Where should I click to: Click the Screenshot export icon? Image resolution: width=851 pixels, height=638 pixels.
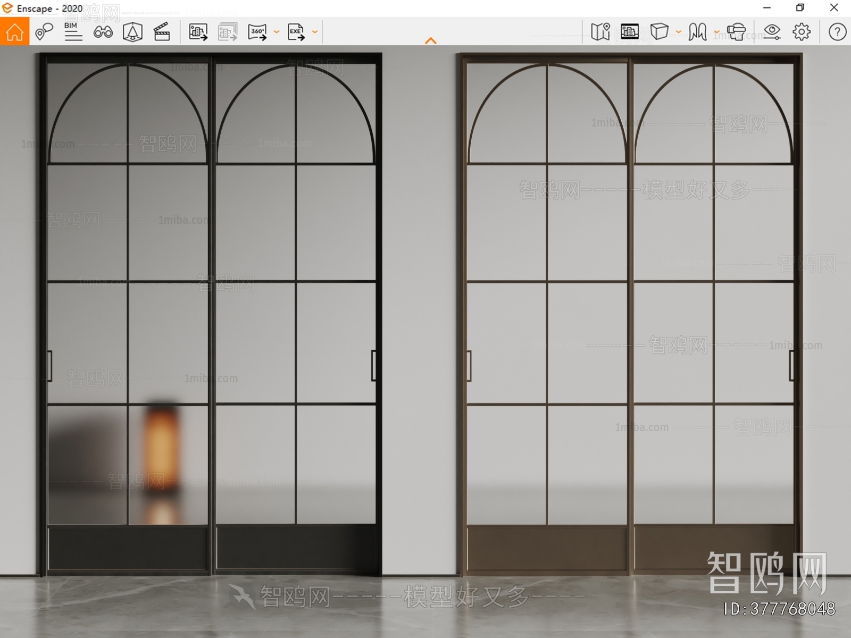coord(198,32)
